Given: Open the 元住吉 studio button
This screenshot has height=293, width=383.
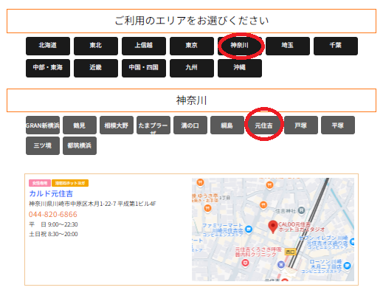Looking at the screenshot, I should [x=264, y=125].
